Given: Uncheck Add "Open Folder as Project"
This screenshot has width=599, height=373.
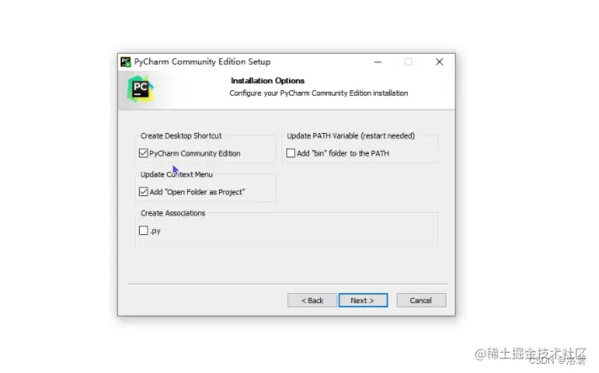Looking at the screenshot, I should point(143,192).
